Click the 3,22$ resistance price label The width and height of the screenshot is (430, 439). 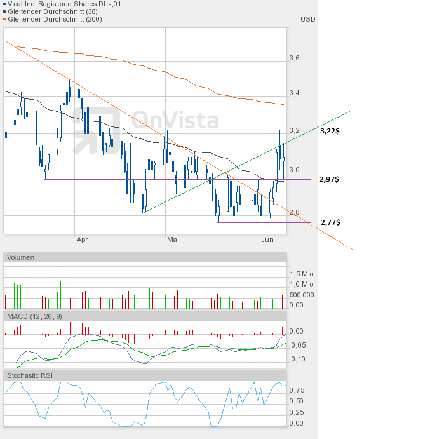tap(330, 131)
